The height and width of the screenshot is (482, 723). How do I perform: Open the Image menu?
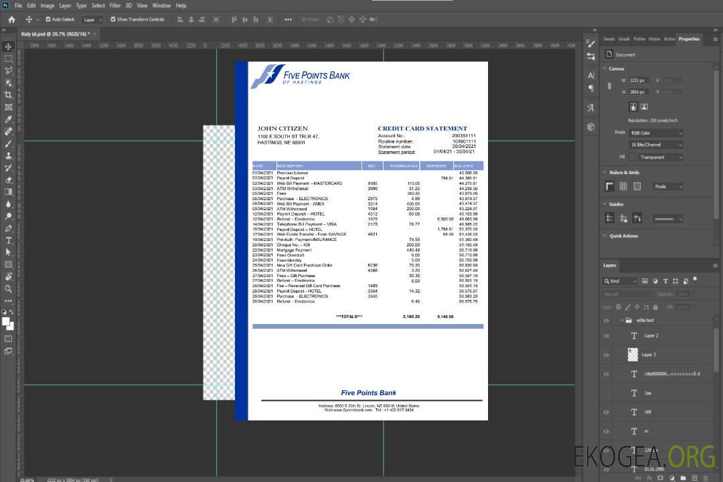(48, 5)
